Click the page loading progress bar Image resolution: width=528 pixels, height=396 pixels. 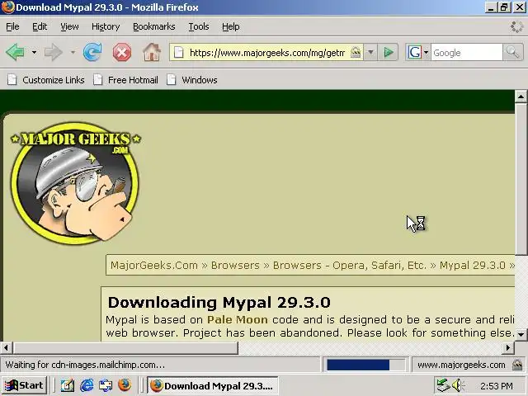click(x=365, y=365)
